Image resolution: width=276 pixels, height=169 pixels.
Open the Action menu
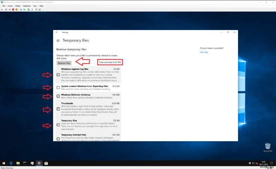[x=10, y=6]
